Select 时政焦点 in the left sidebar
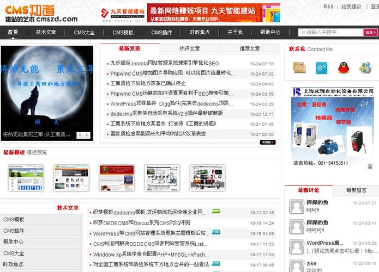This screenshot has width=379, height=272. click(x=14, y=264)
